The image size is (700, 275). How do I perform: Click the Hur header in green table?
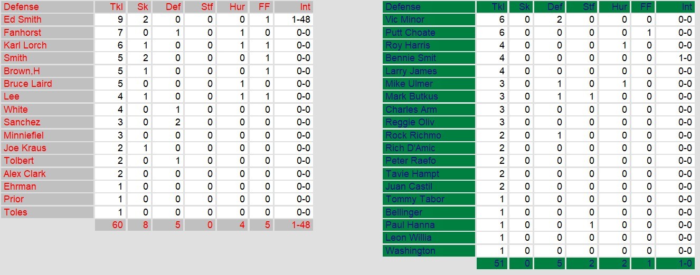tap(620, 7)
